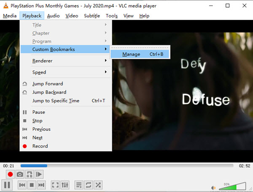Select Pause in the Playback menu

pos(66,112)
